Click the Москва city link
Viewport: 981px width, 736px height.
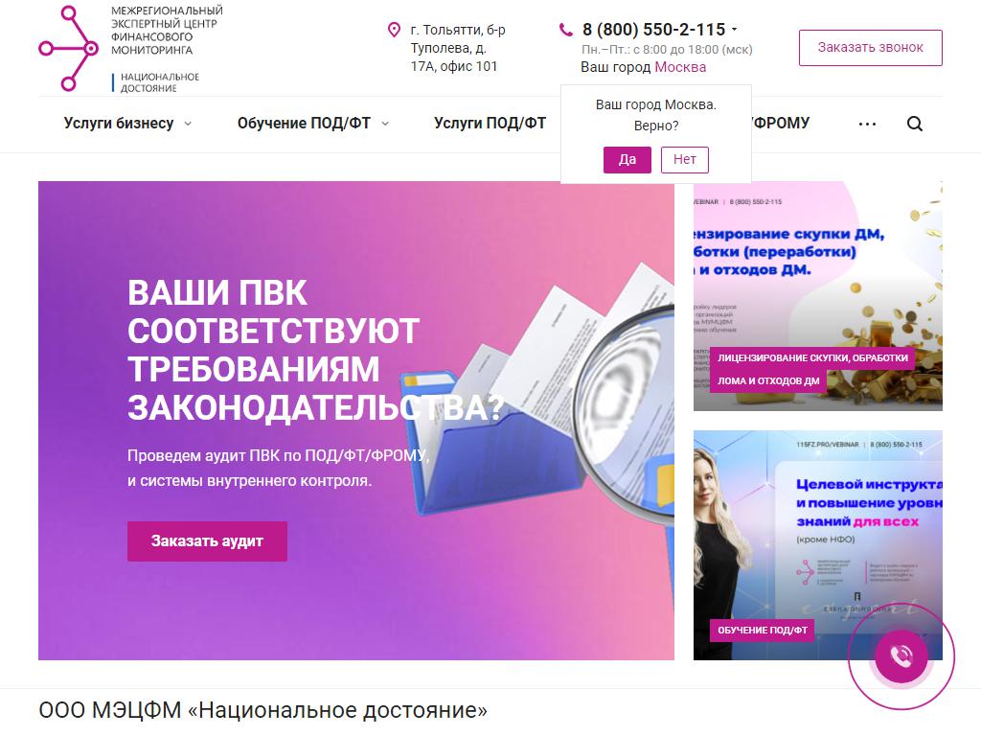680,68
